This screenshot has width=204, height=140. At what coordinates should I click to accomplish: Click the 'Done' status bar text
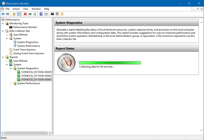[x=4, y=138]
